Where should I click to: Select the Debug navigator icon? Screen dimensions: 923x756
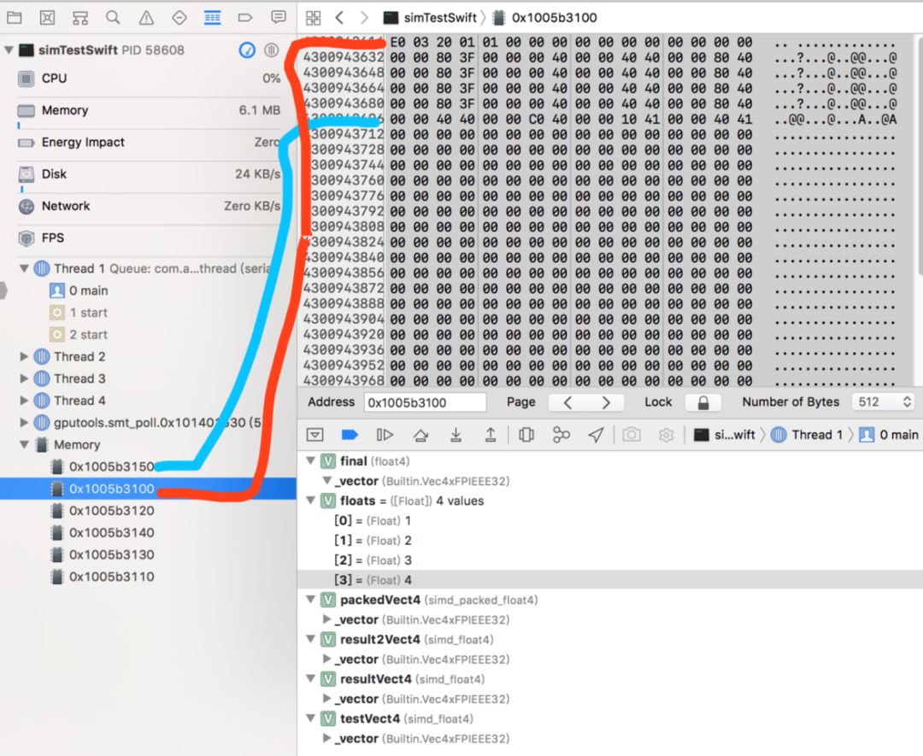[x=213, y=18]
